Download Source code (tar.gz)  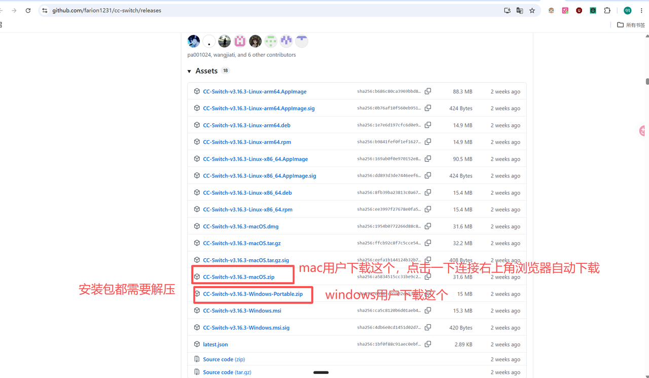tap(227, 372)
